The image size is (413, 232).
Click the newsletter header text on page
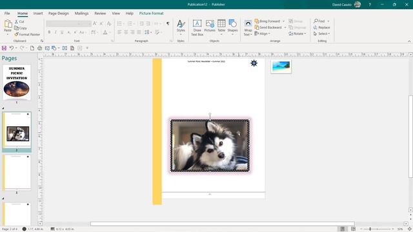(206, 61)
